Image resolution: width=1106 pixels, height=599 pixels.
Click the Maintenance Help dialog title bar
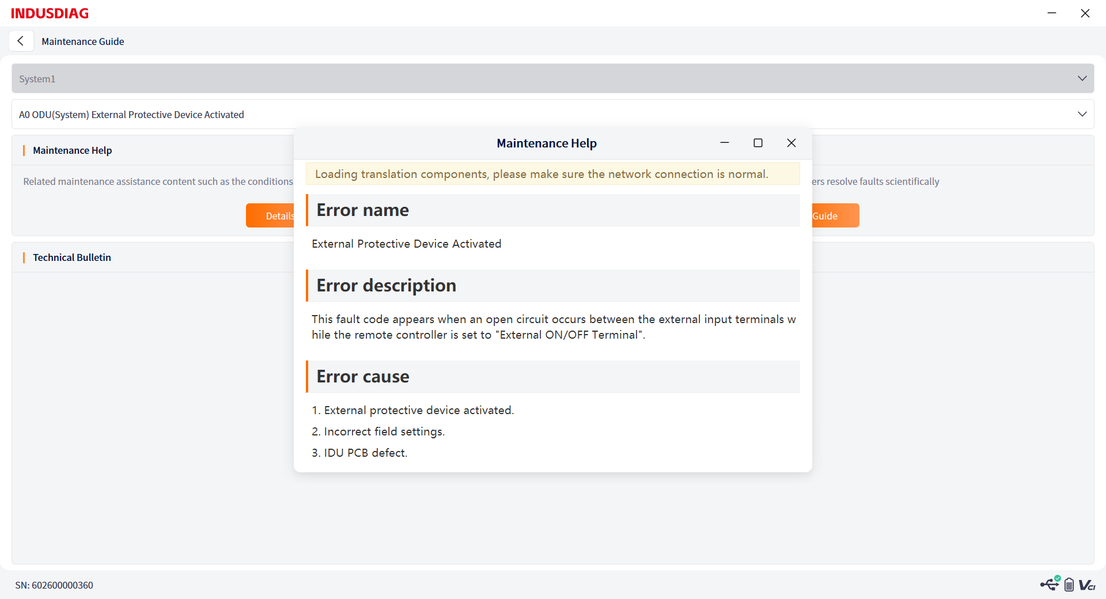[547, 143]
